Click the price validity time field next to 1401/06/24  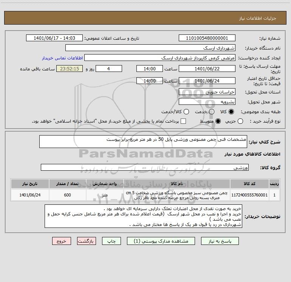[150, 81]
